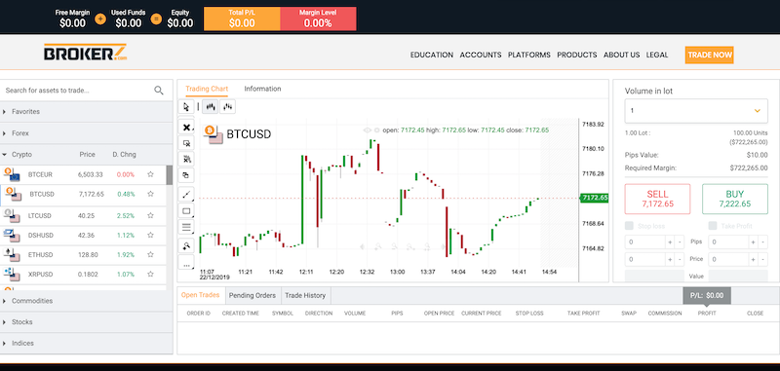The image size is (780, 371).
Task: Open the EDUCATION menu
Action: 432,56
